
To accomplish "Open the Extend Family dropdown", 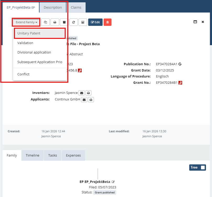I will point(26,22).
